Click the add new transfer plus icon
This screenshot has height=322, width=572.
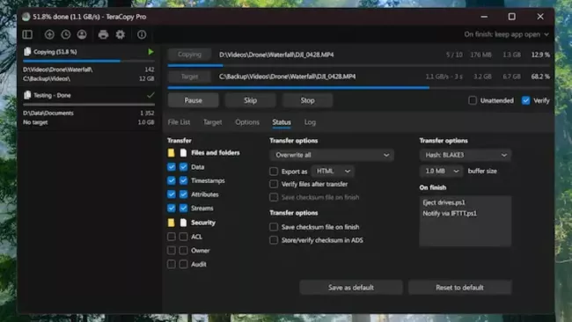49,34
